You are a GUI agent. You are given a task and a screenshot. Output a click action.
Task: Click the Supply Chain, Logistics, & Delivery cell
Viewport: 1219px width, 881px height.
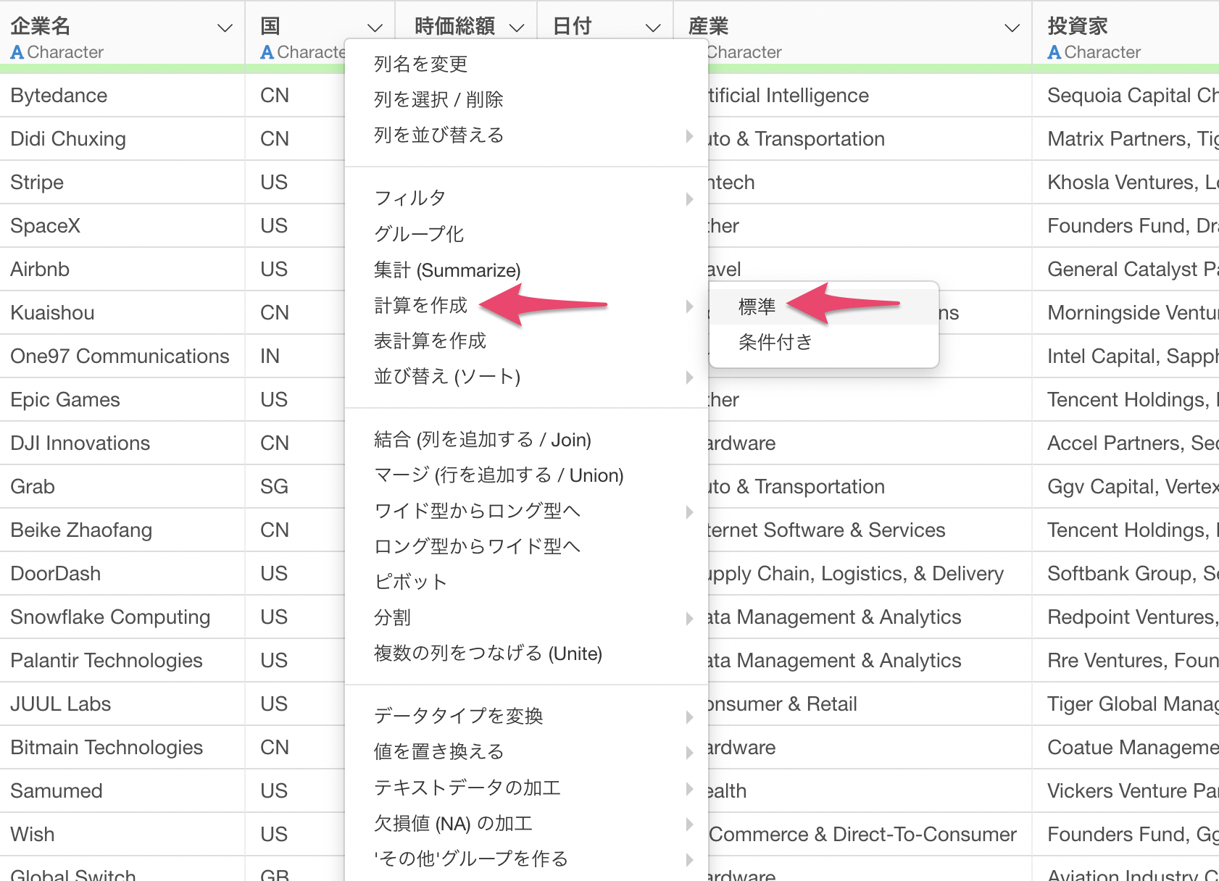click(x=870, y=573)
